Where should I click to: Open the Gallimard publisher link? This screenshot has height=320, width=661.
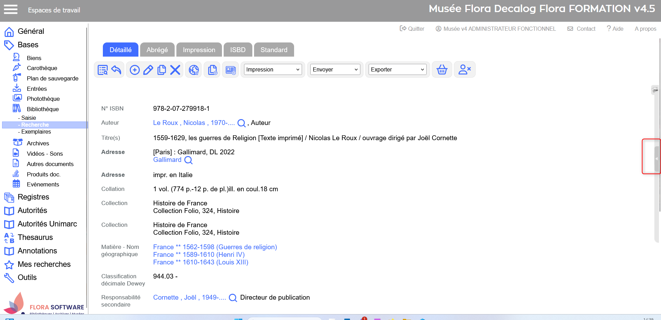click(x=167, y=160)
